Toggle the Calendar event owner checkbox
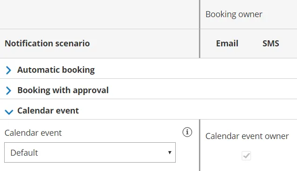This screenshot has width=297, height=171. (x=246, y=156)
